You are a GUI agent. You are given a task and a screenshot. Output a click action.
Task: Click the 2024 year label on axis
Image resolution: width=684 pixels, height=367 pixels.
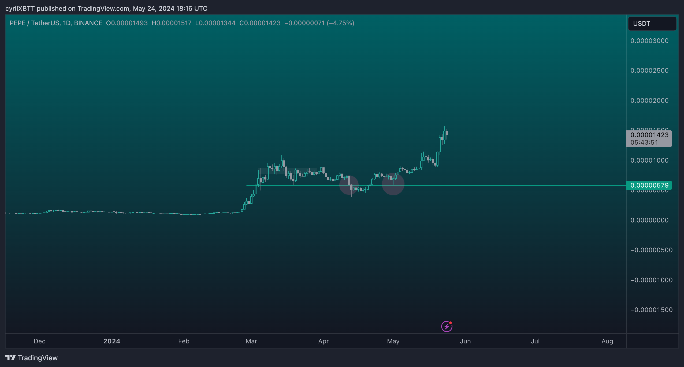pos(111,341)
